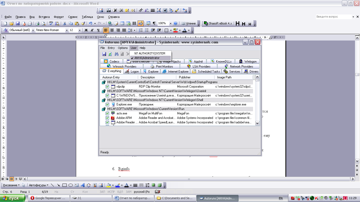This screenshot has height=202, width=360.
Task: Click the Insert Table icon in Word
Action: [x=122, y=23]
